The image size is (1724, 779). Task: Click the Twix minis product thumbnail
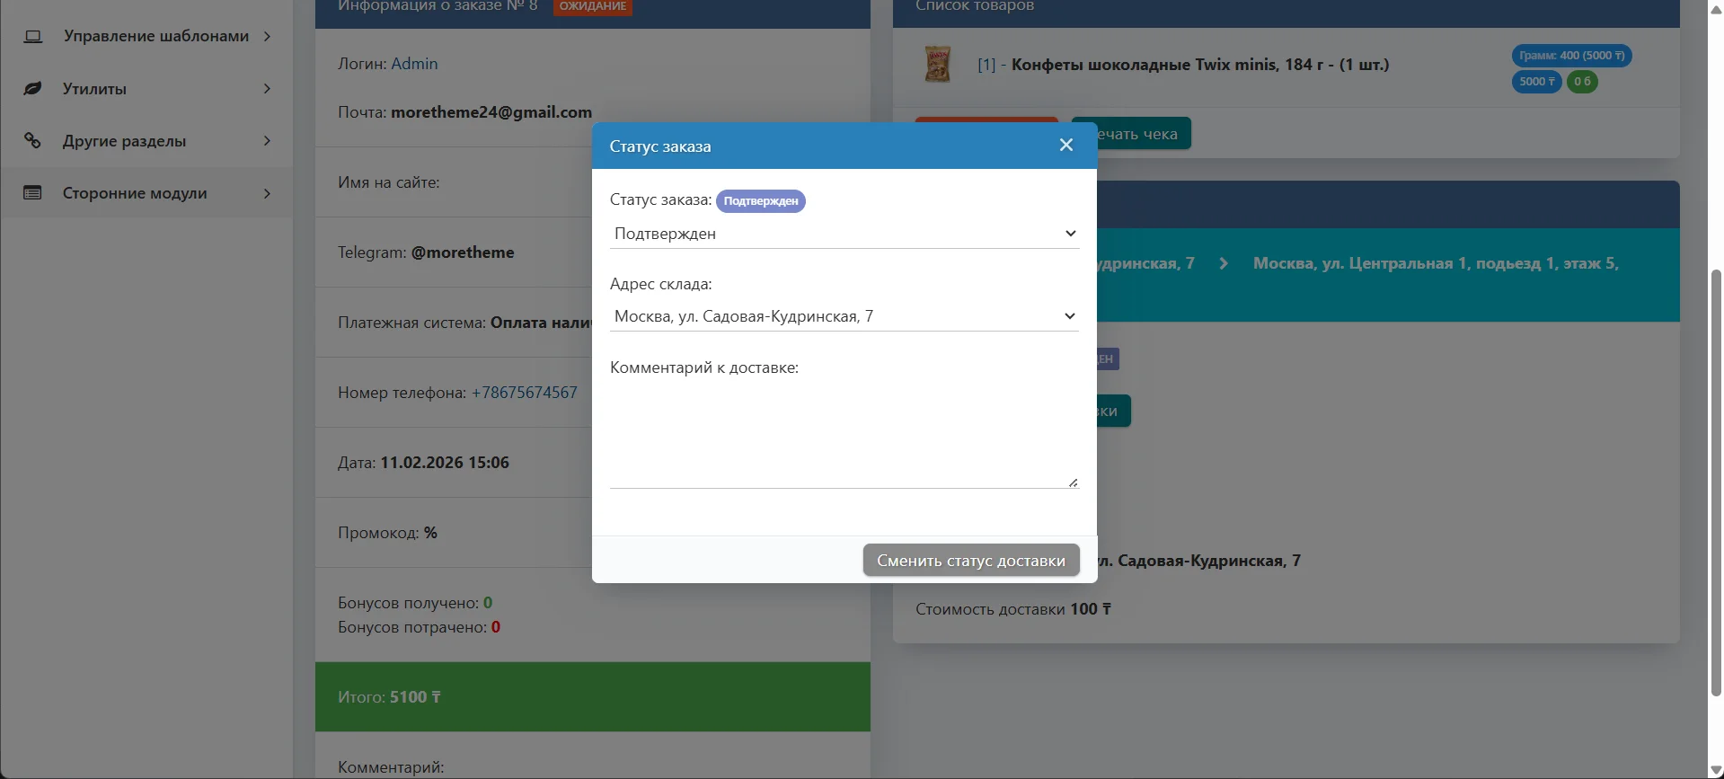pos(937,65)
